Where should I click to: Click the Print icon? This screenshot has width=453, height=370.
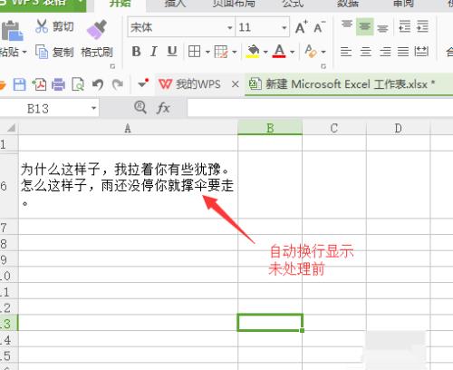[58, 84]
